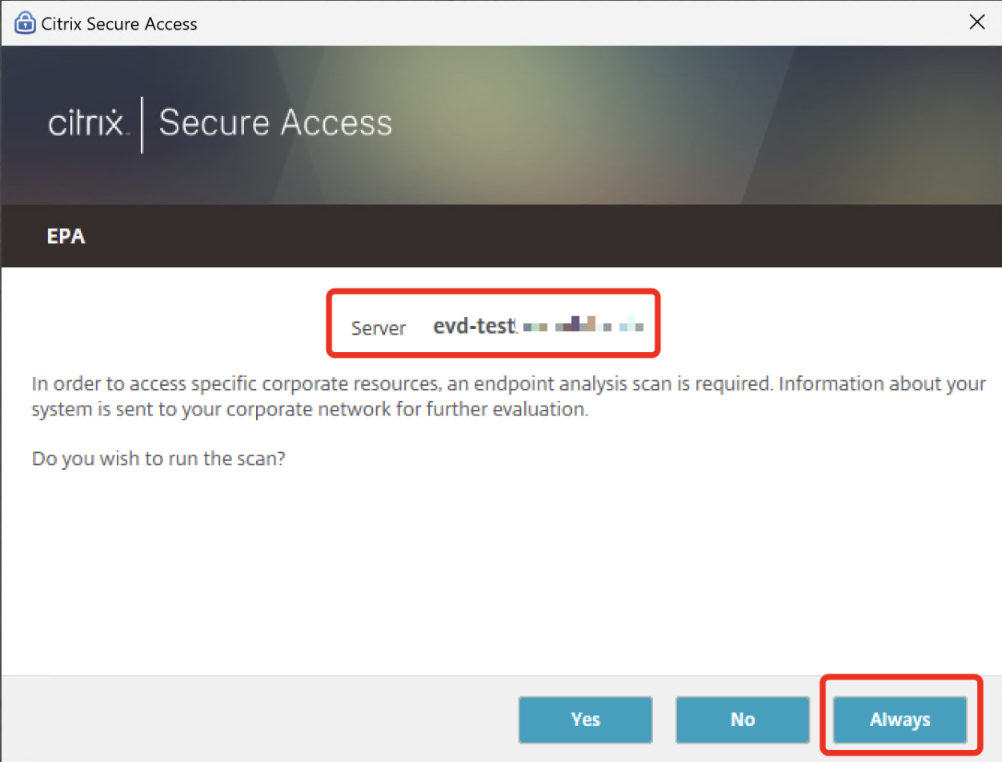Select the EPA section header
1002x762 pixels.
pyautogui.click(x=66, y=238)
